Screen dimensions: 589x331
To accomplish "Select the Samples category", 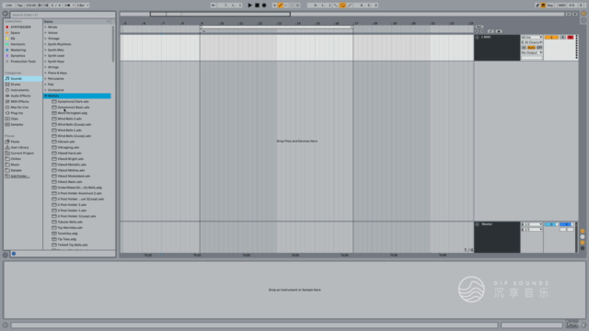I will click(17, 124).
